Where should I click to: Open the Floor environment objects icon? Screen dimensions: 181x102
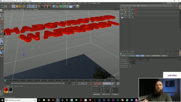[x=71, y=6]
